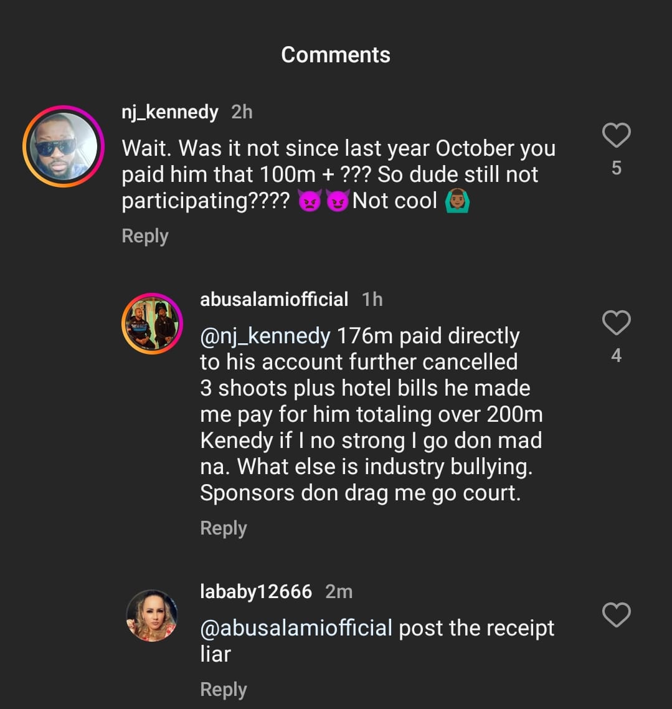672x709 pixels.
Task: Tap the @abusalamiofficial mention in lababy12666's reply
Action: pyautogui.click(x=296, y=628)
